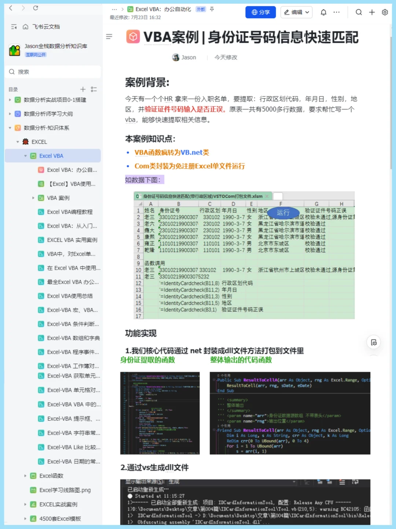Image resolution: width=396 pixels, height=529 pixels.
Task: Click the notification bell icon
Action: (323, 12)
